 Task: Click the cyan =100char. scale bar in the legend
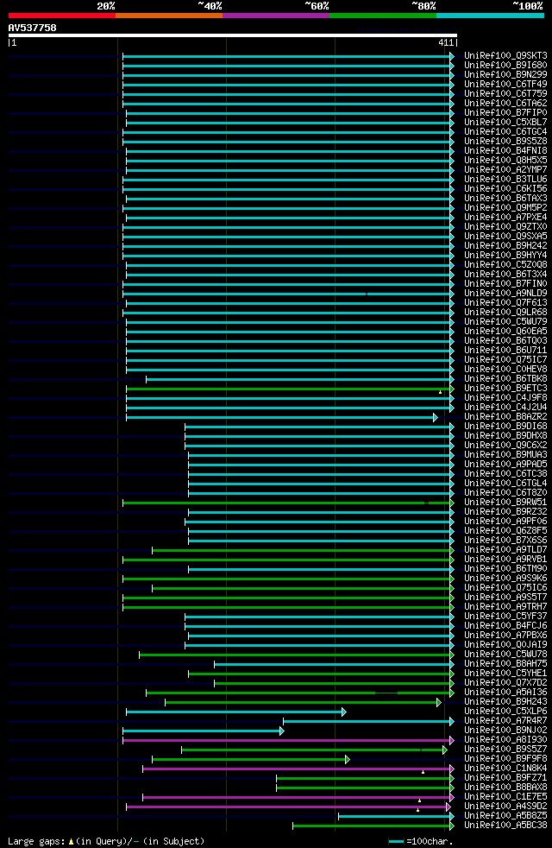[x=397, y=841]
